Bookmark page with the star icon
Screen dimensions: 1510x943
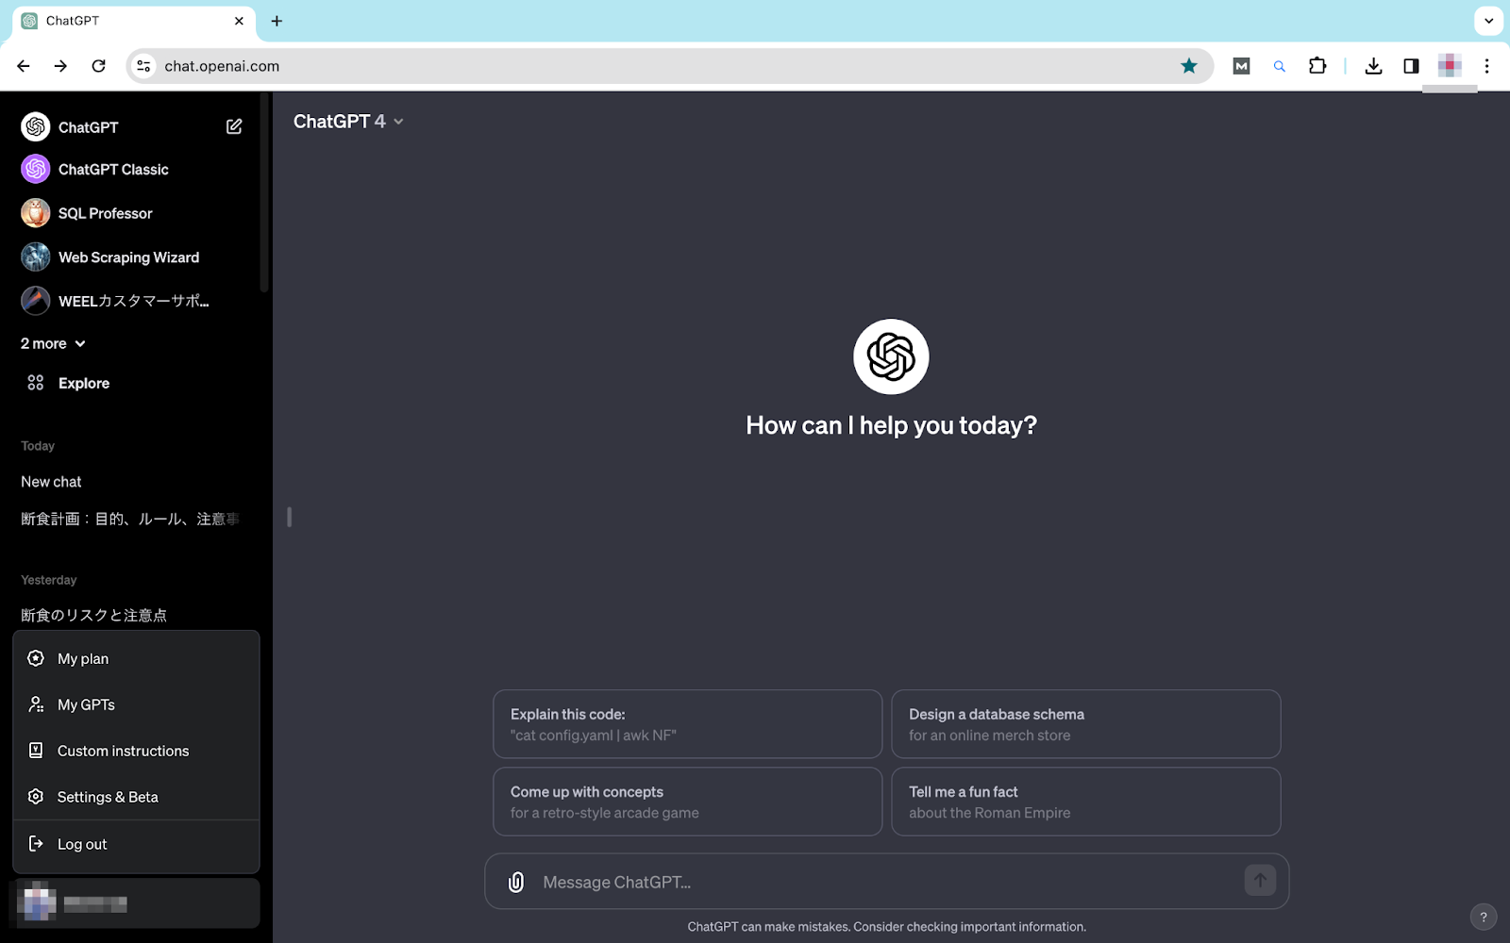click(1189, 66)
